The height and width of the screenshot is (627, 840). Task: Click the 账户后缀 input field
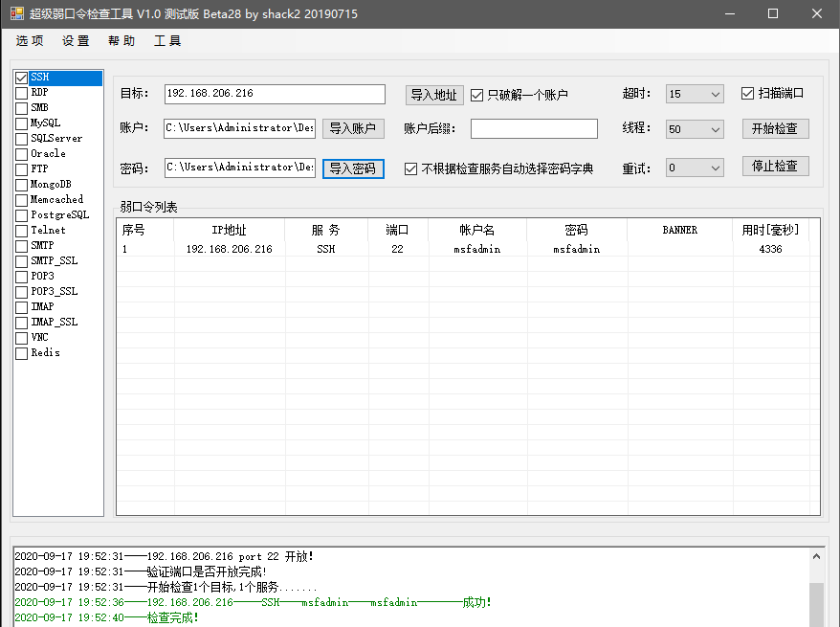click(534, 128)
